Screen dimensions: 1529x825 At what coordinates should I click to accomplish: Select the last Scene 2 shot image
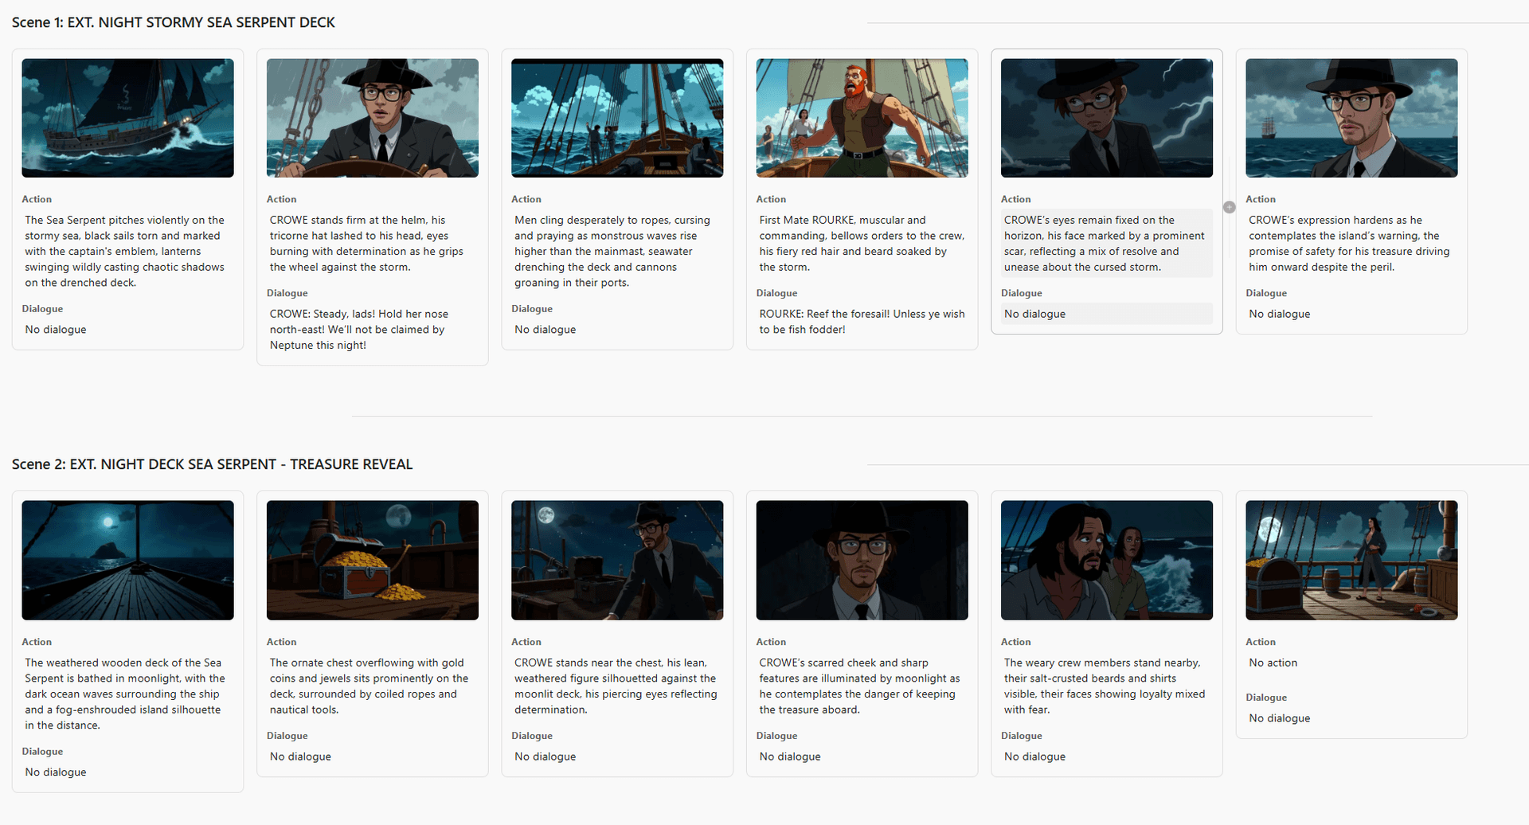coord(1351,560)
